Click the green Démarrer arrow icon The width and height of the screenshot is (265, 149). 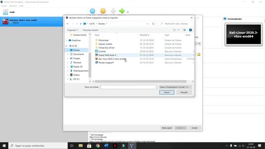122,11
